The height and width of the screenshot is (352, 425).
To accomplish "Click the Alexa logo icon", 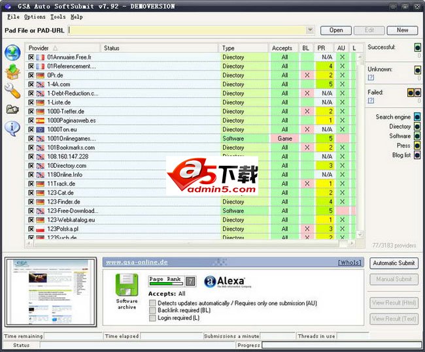I will pyautogui.click(x=228, y=281).
